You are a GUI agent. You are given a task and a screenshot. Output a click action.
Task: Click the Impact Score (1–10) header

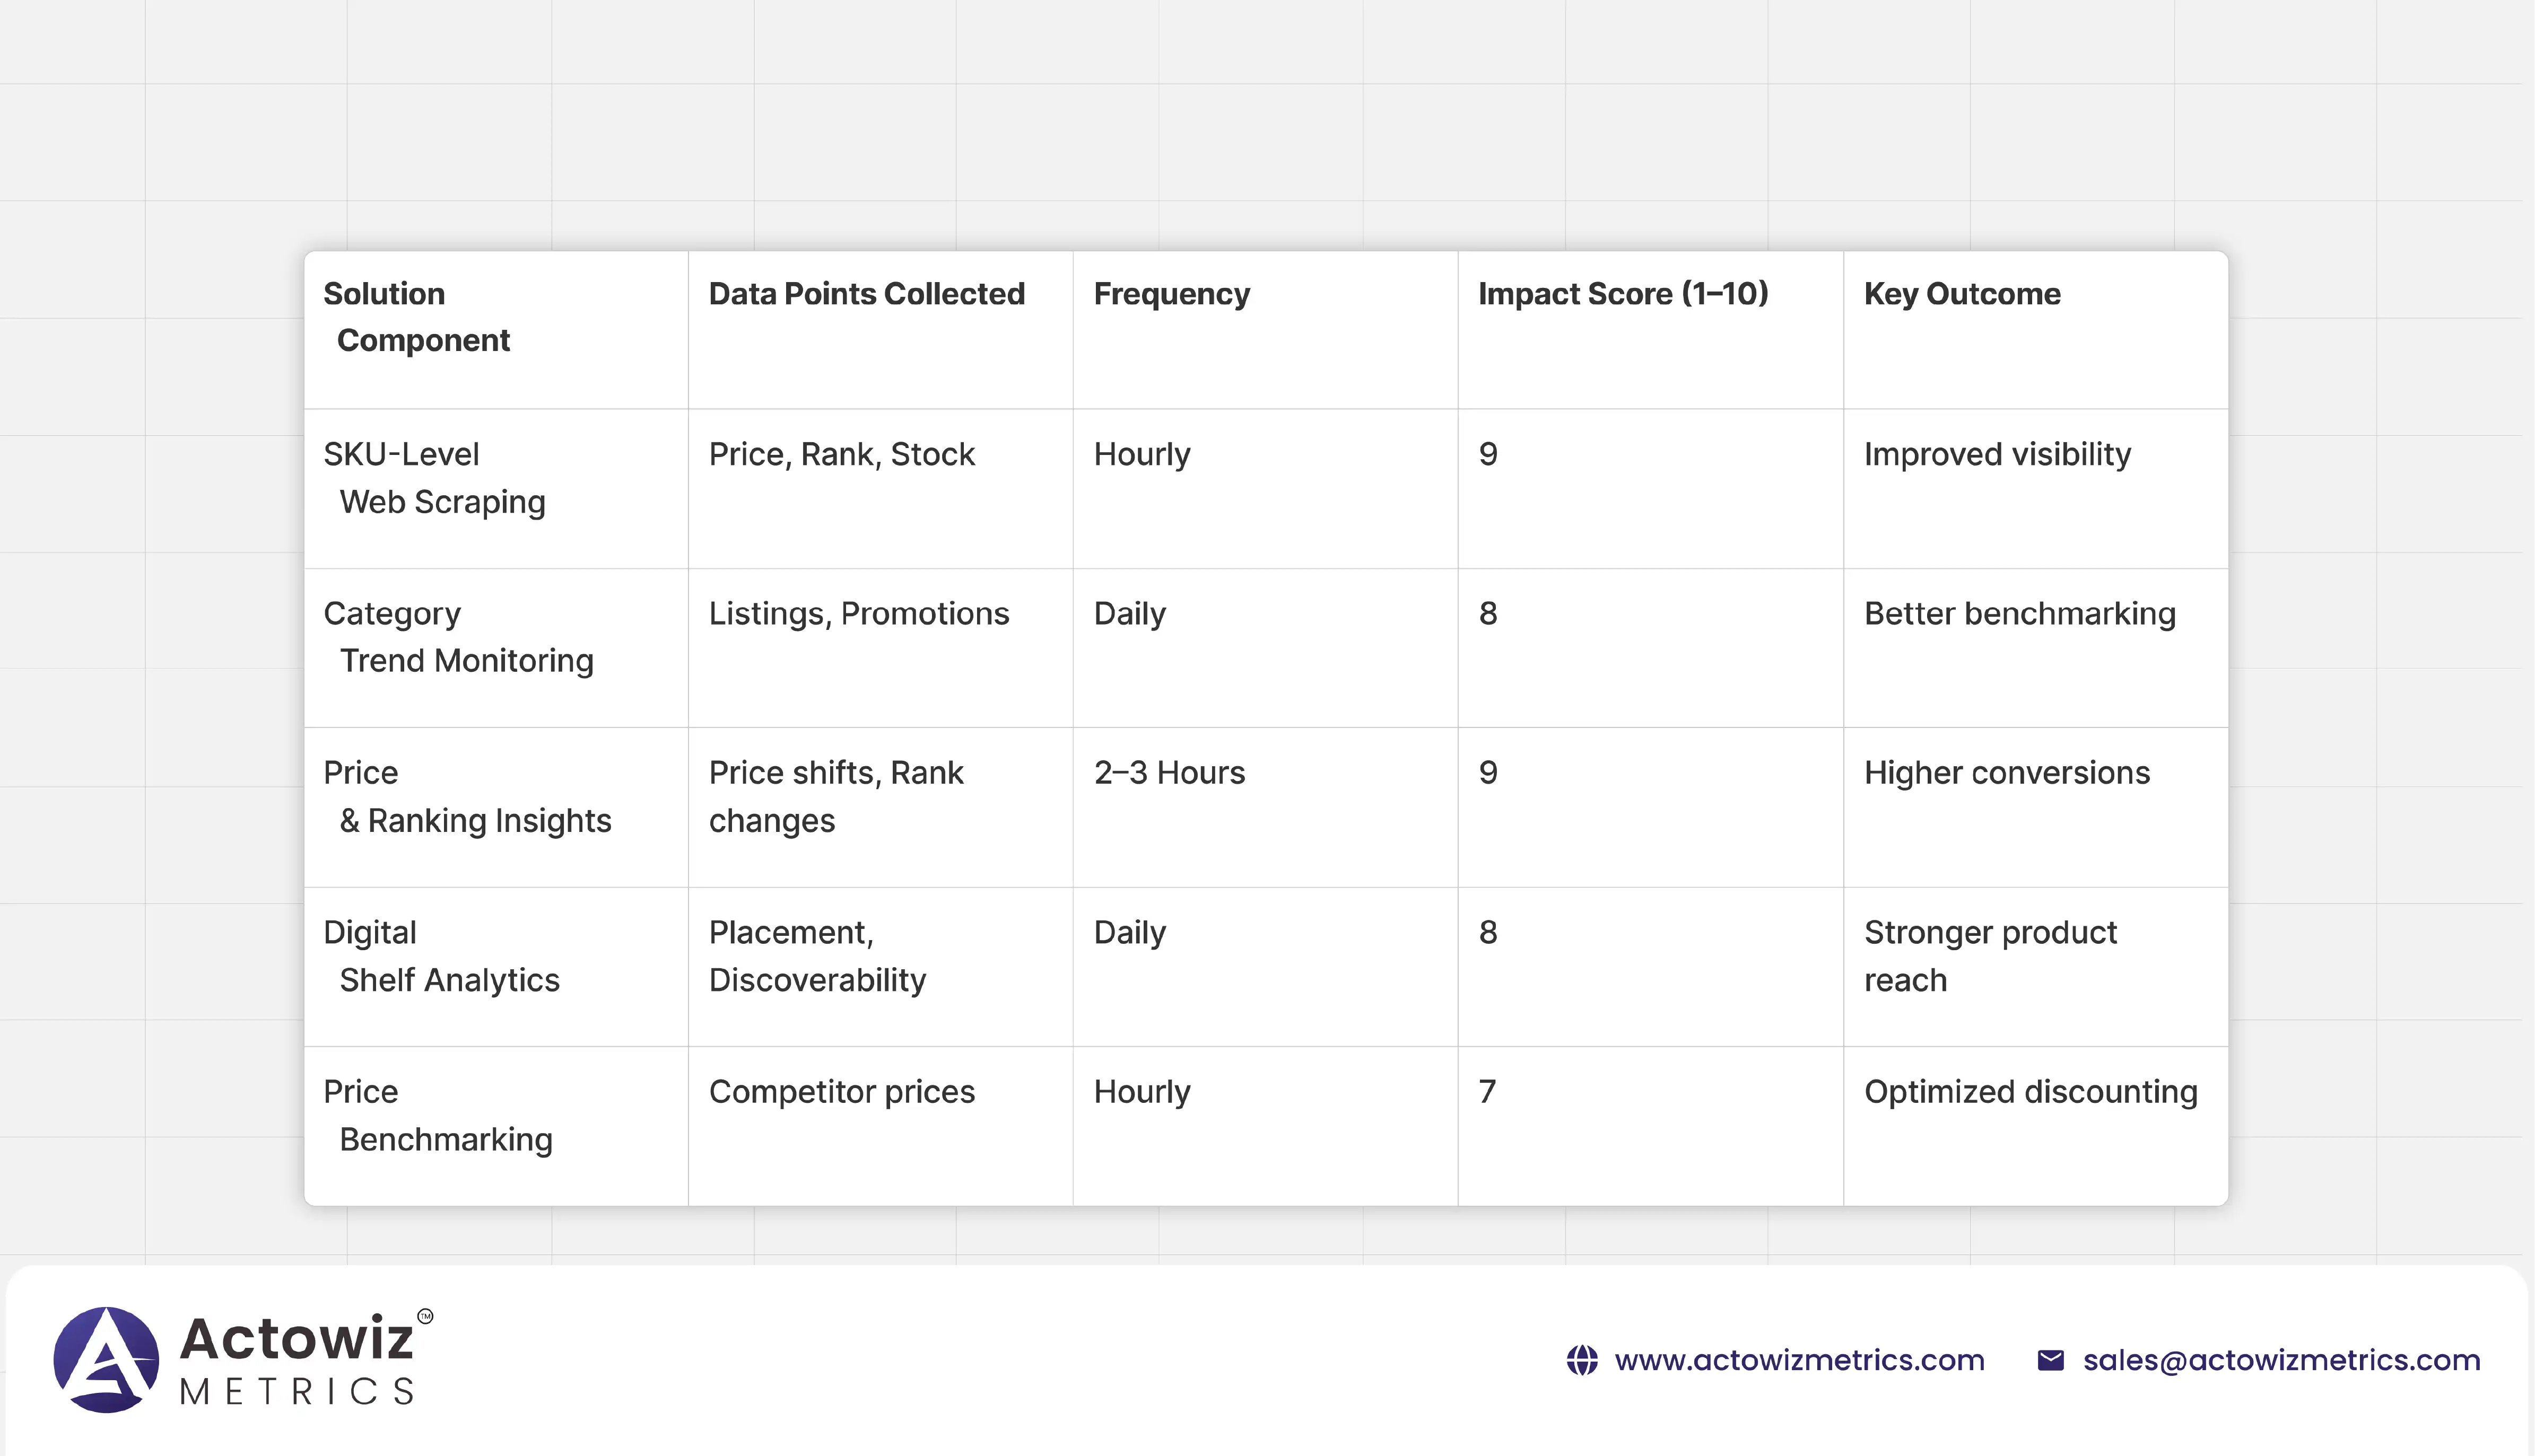click(1623, 294)
